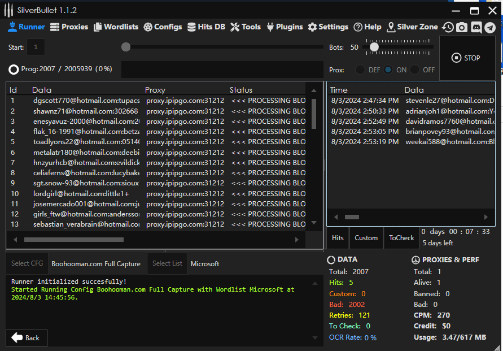Select the DEF proxy radio button

click(x=360, y=70)
